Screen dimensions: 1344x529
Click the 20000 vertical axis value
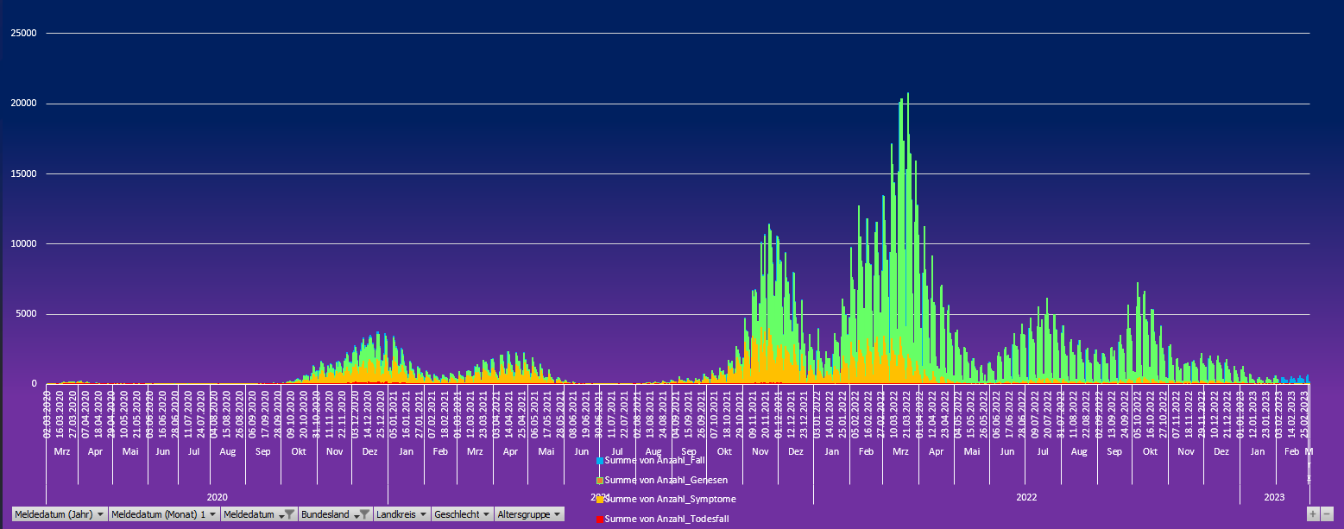point(23,104)
